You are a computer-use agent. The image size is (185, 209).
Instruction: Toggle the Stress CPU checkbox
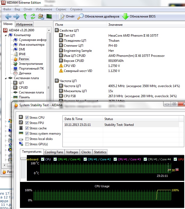click(x=27, y=117)
